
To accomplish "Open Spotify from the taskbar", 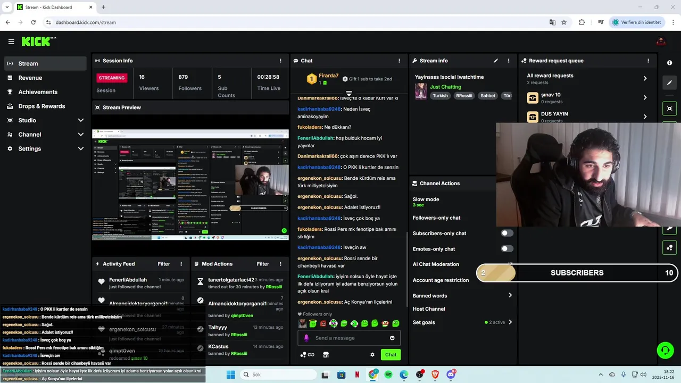I will click(388, 374).
